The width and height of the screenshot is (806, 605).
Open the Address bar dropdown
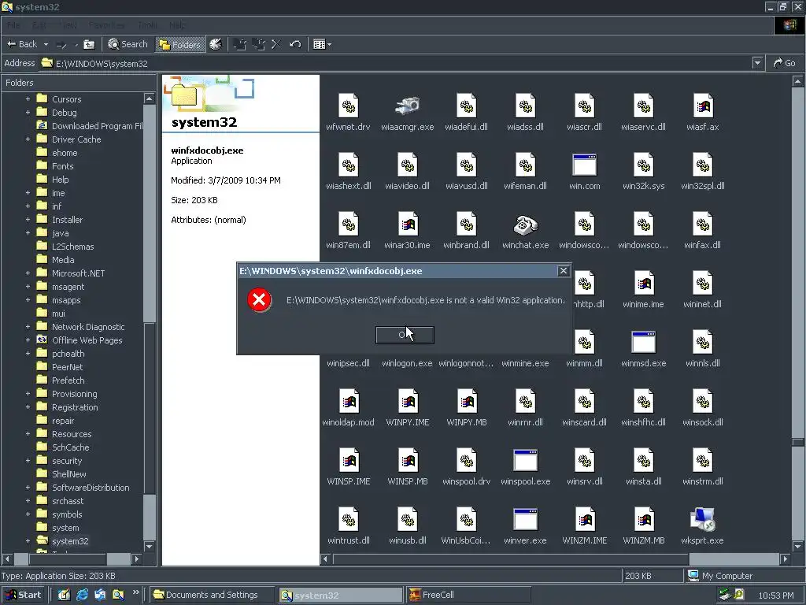757,63
